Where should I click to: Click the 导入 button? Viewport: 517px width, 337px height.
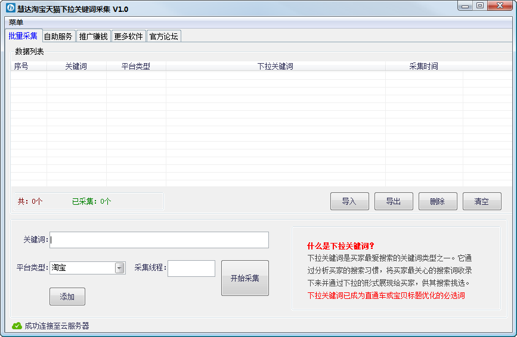click(349, 201)
